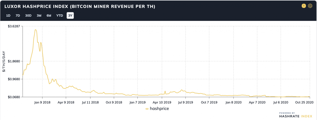Click the Jul 11 2018 date label
This screenshot has width=317, height=120.
[x=91, y=102]
